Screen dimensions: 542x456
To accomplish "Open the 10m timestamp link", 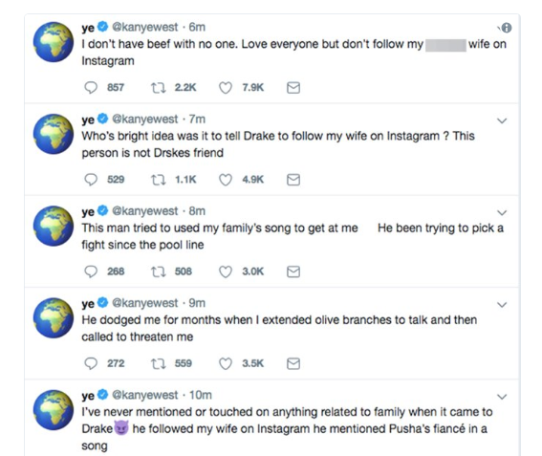I will point(201,395).
